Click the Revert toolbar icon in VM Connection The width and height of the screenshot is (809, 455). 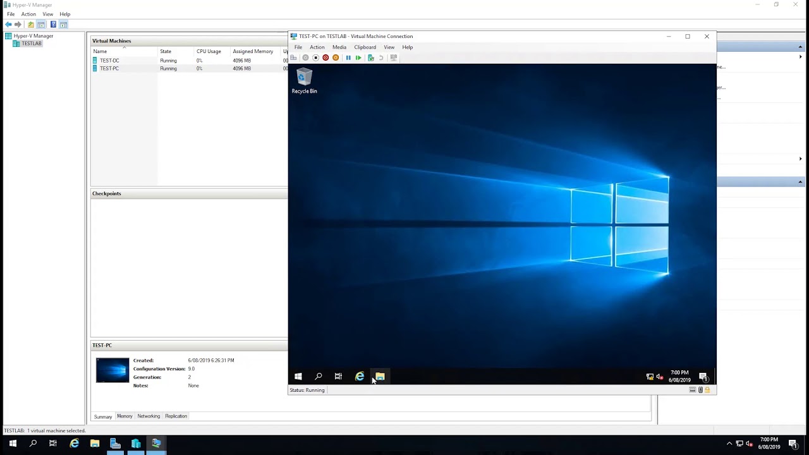pyautogui.click(x=381, y=58)
